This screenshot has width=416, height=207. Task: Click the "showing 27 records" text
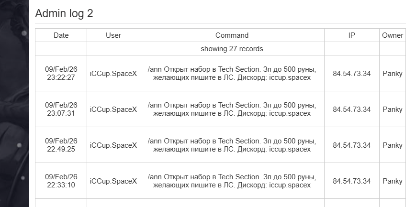[x=232, y=48]
